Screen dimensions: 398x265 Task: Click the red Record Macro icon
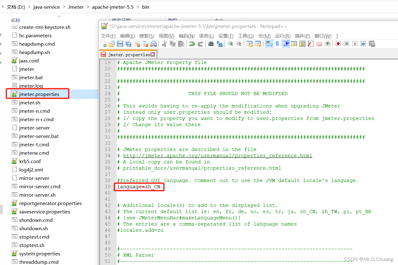pyautogui.click(x=338, y=44)
